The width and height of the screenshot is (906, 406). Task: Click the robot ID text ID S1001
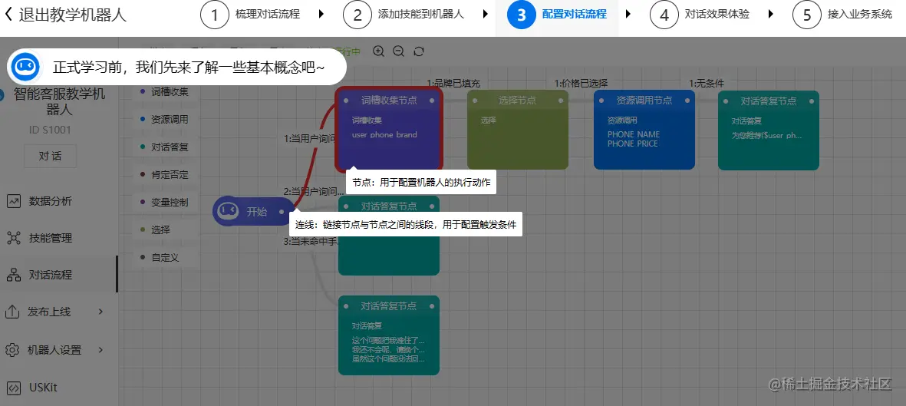point(51,130)
